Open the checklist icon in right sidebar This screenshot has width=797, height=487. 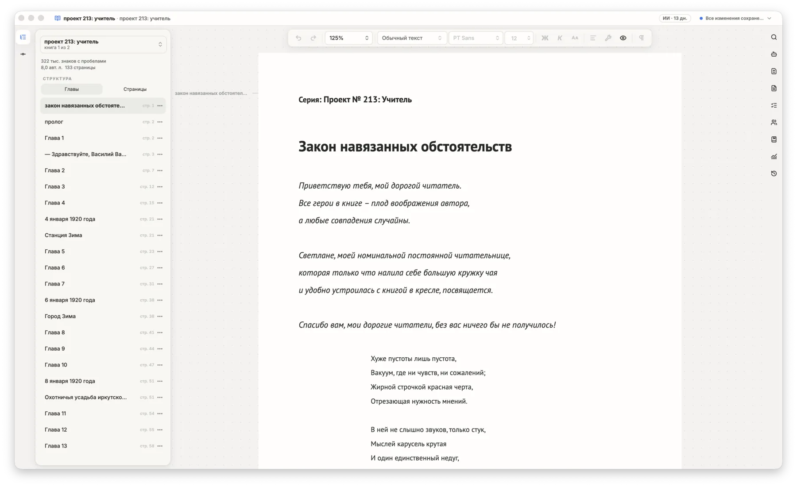point(774,105)
